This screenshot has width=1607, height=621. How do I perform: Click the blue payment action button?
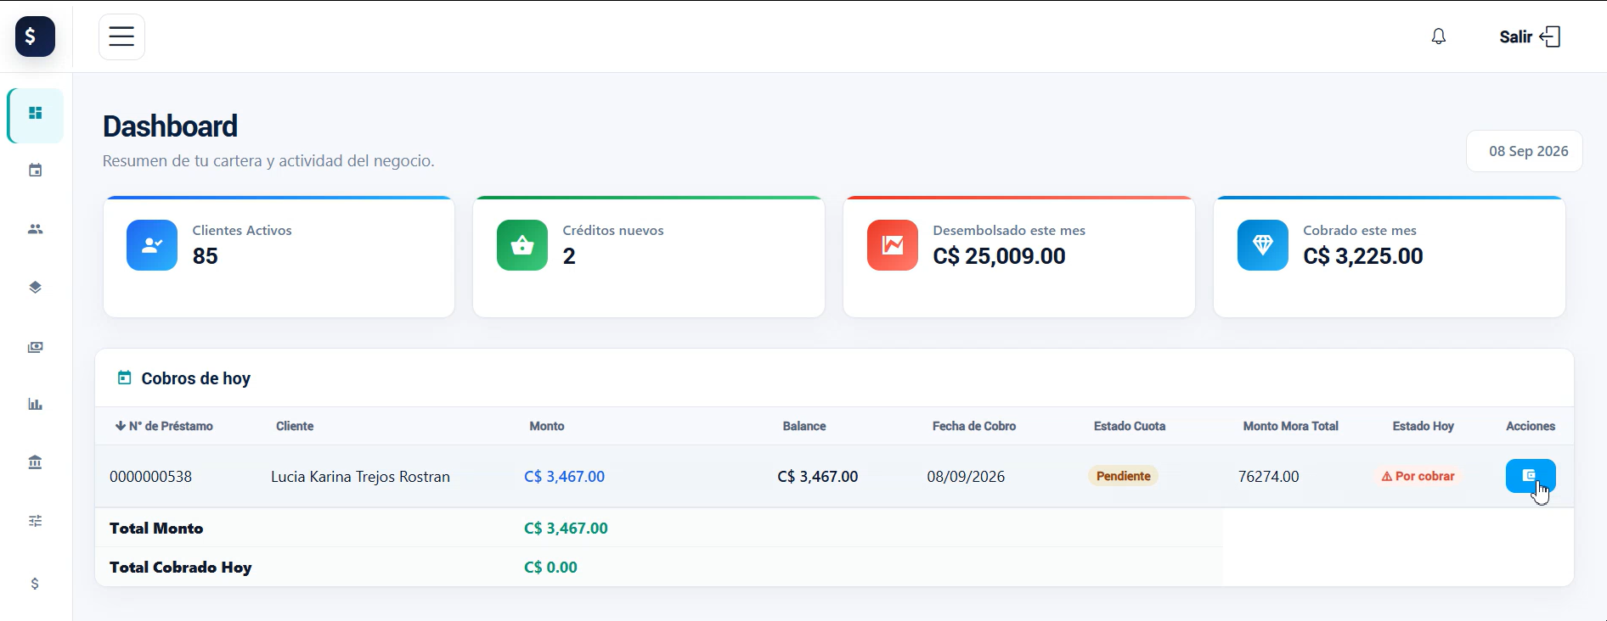[1531, 476]
